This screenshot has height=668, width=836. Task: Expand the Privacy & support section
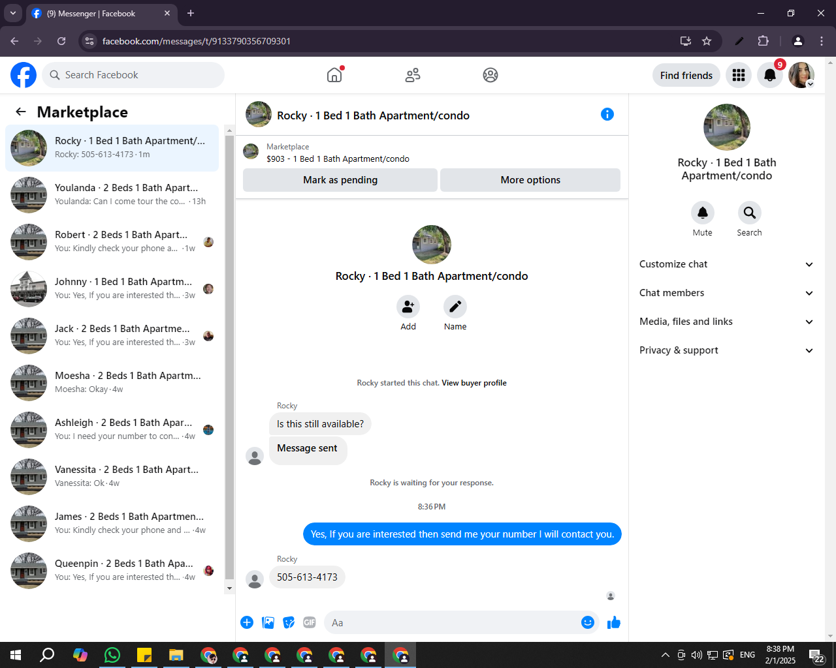click(x=726, y=350)
